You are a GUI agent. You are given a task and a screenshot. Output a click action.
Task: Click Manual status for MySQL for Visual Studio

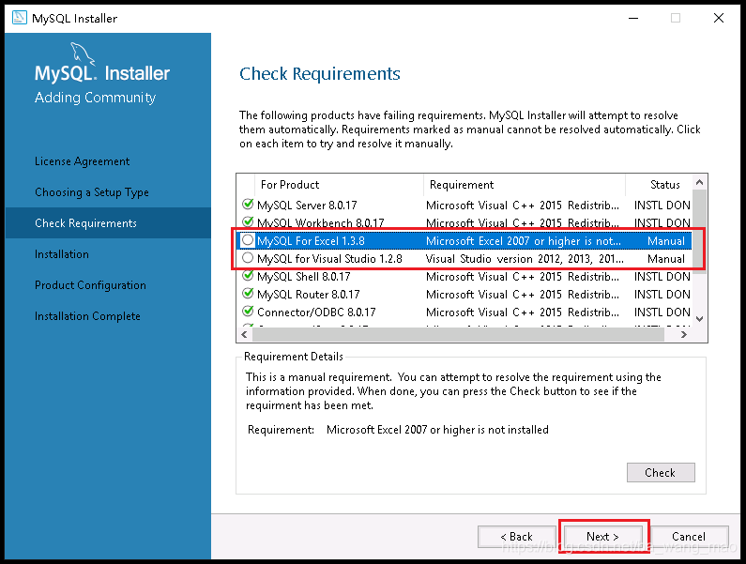pyautogui.click(x=666, y=258)
